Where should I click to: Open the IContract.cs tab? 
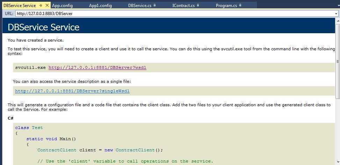(x=183, y=6)
